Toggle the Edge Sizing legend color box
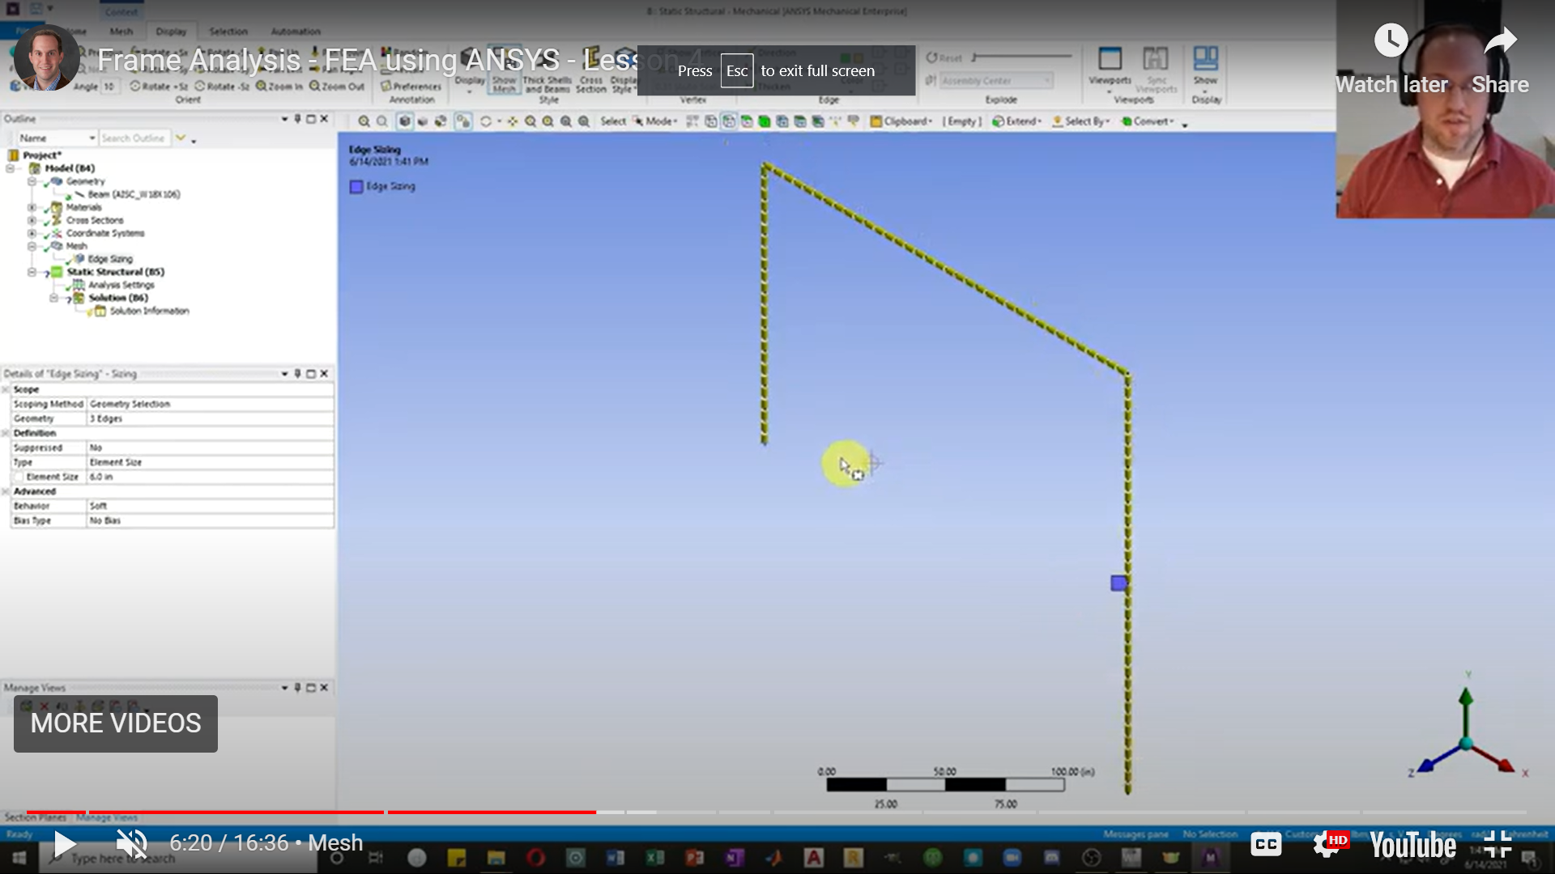This screenshot has height=874, width=1555. click(356, 187)
